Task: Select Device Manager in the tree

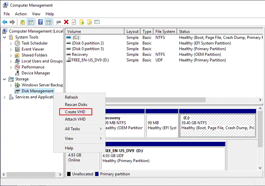Action: click(x=36, y=73)
